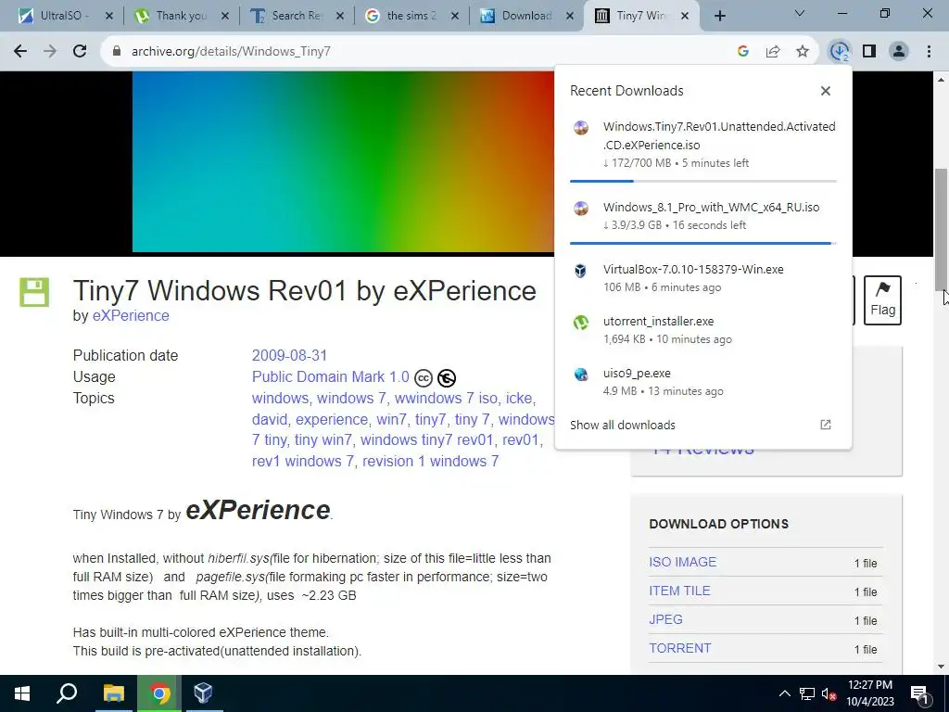Open the Chrome side panel
949x712 pixels.
[869, 52]
